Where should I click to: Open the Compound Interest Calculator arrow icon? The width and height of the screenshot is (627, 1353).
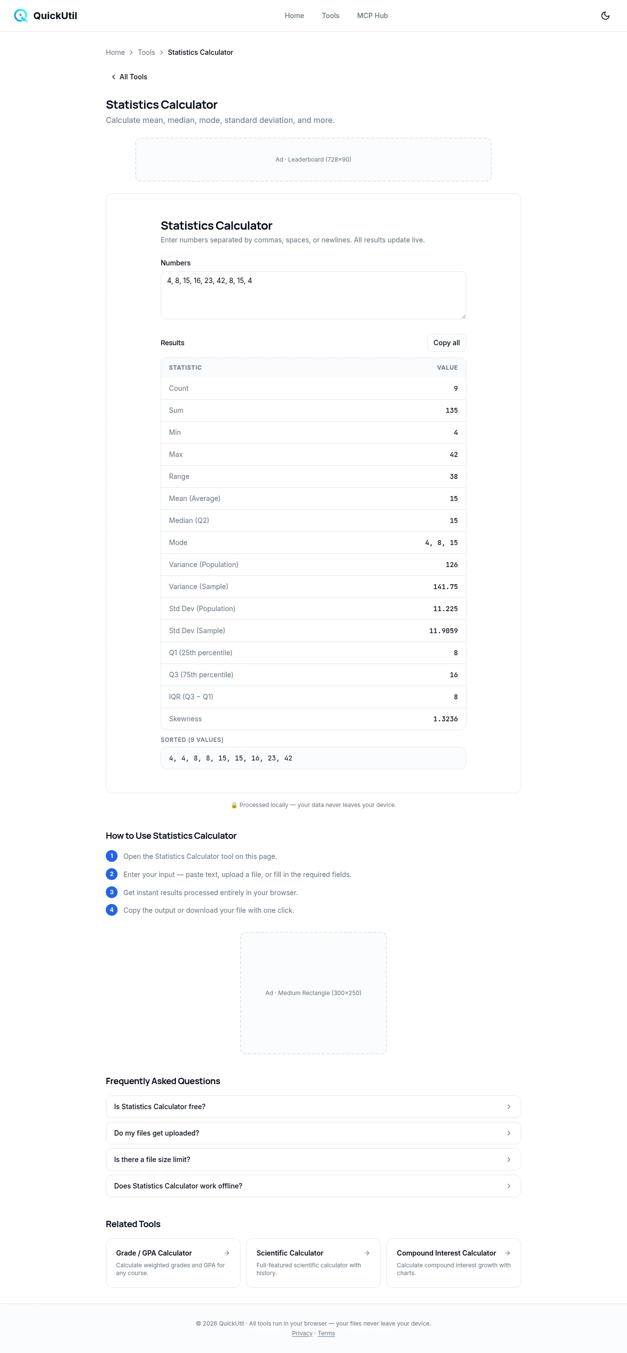click(507, 1253)
